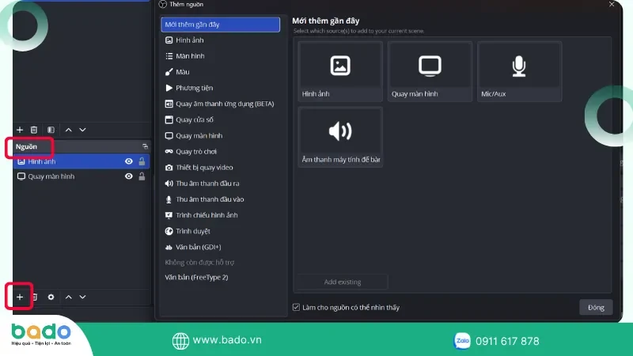
Task: Toggle 'Làm cho nguồn có thể nhìn thấy' checkbox
Action: 296,308
